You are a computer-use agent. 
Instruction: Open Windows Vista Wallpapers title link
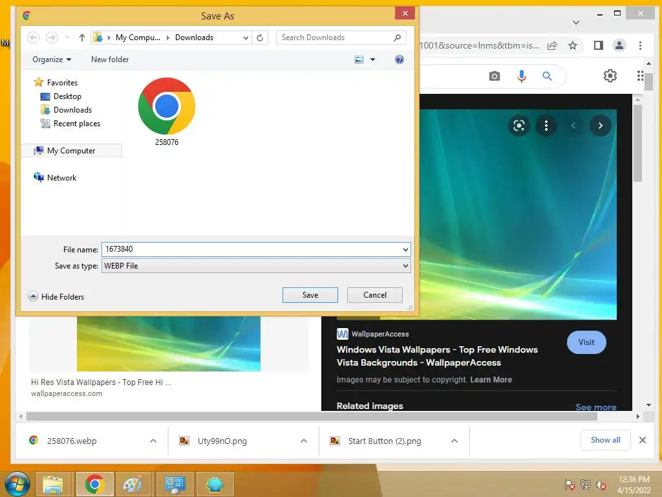(x=437, y=357)
